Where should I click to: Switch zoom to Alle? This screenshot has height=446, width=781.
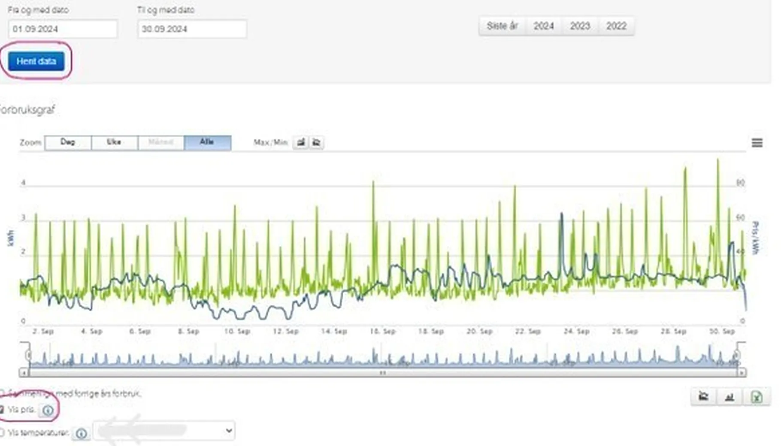click(x=208, y=142)
